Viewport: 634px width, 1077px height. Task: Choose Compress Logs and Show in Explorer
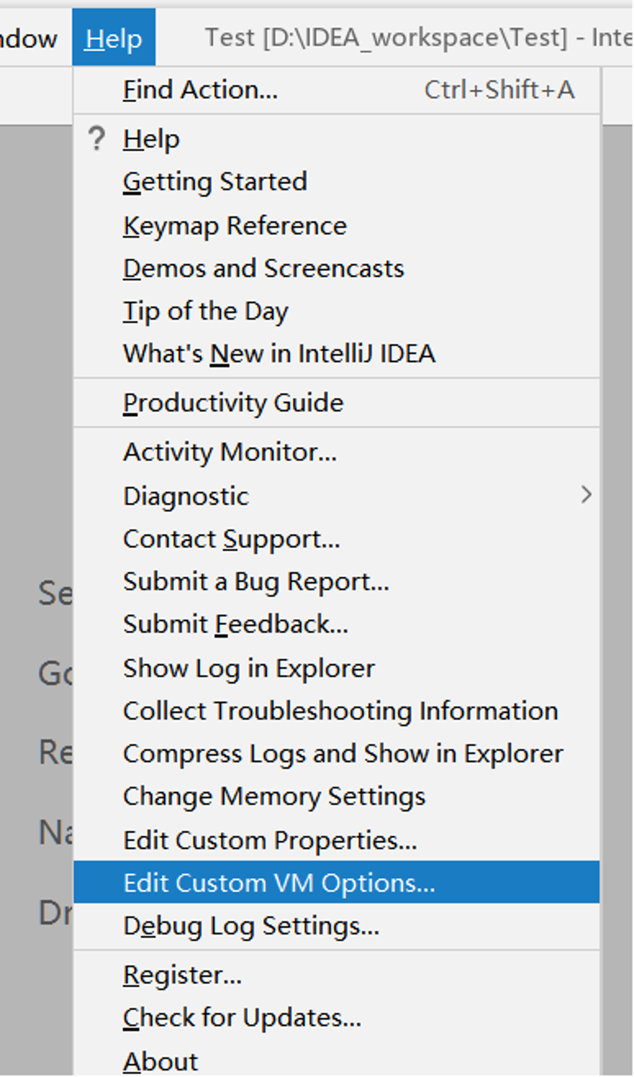tap(337, 754)
